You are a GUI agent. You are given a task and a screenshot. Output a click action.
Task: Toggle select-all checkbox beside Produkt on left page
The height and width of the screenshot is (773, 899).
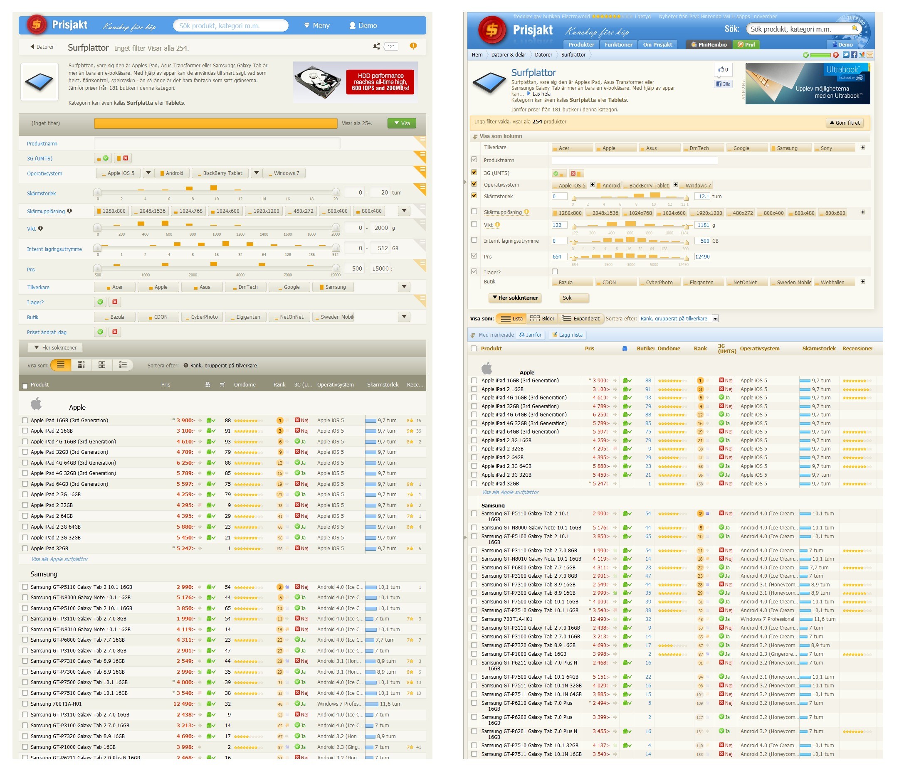(x=25, y=386)
